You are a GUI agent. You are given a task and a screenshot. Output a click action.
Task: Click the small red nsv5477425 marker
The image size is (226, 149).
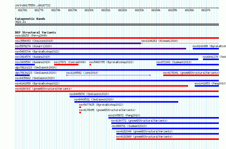(80, 107)
